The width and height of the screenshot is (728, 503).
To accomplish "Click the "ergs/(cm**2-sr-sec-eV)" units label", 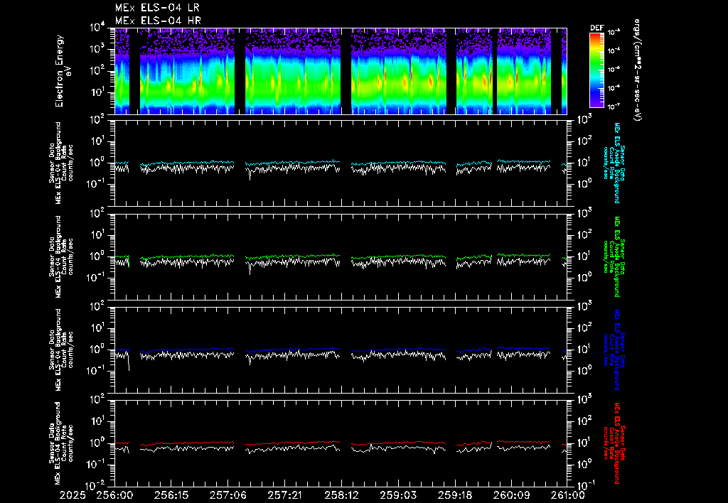I will [x=638, y=70].
